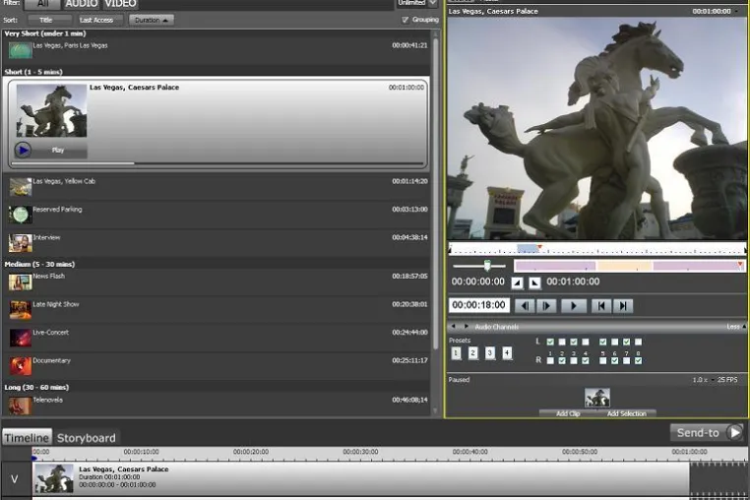Collapse audio channels with Less expander
Screen dimensions: 750x500
[x=735, y=327]
